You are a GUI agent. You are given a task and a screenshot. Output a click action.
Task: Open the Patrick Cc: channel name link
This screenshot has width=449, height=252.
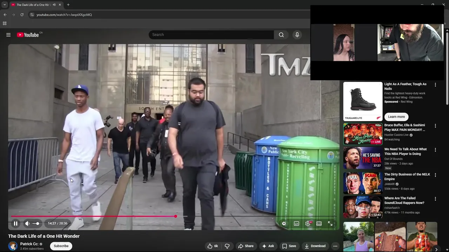pyautogui.click(x=29, y=244)
